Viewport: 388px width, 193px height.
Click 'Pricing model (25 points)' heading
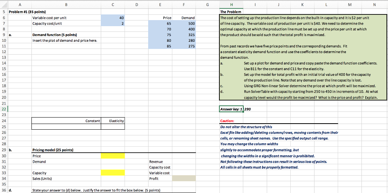pyautogui.click(x=53, y=150)
